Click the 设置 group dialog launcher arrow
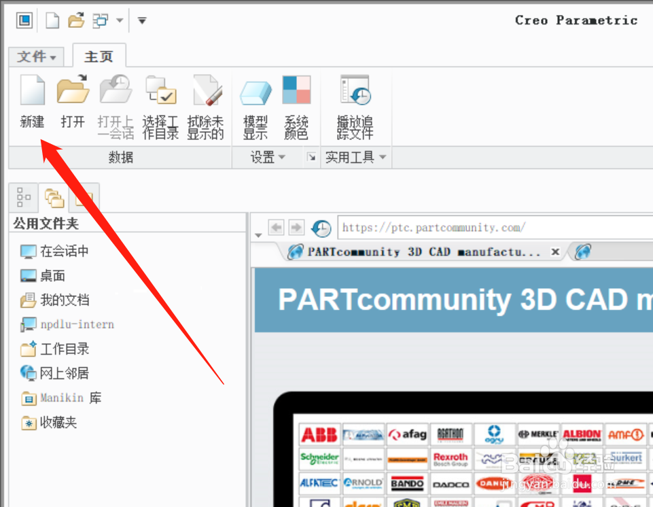 (x=311, y=157)
